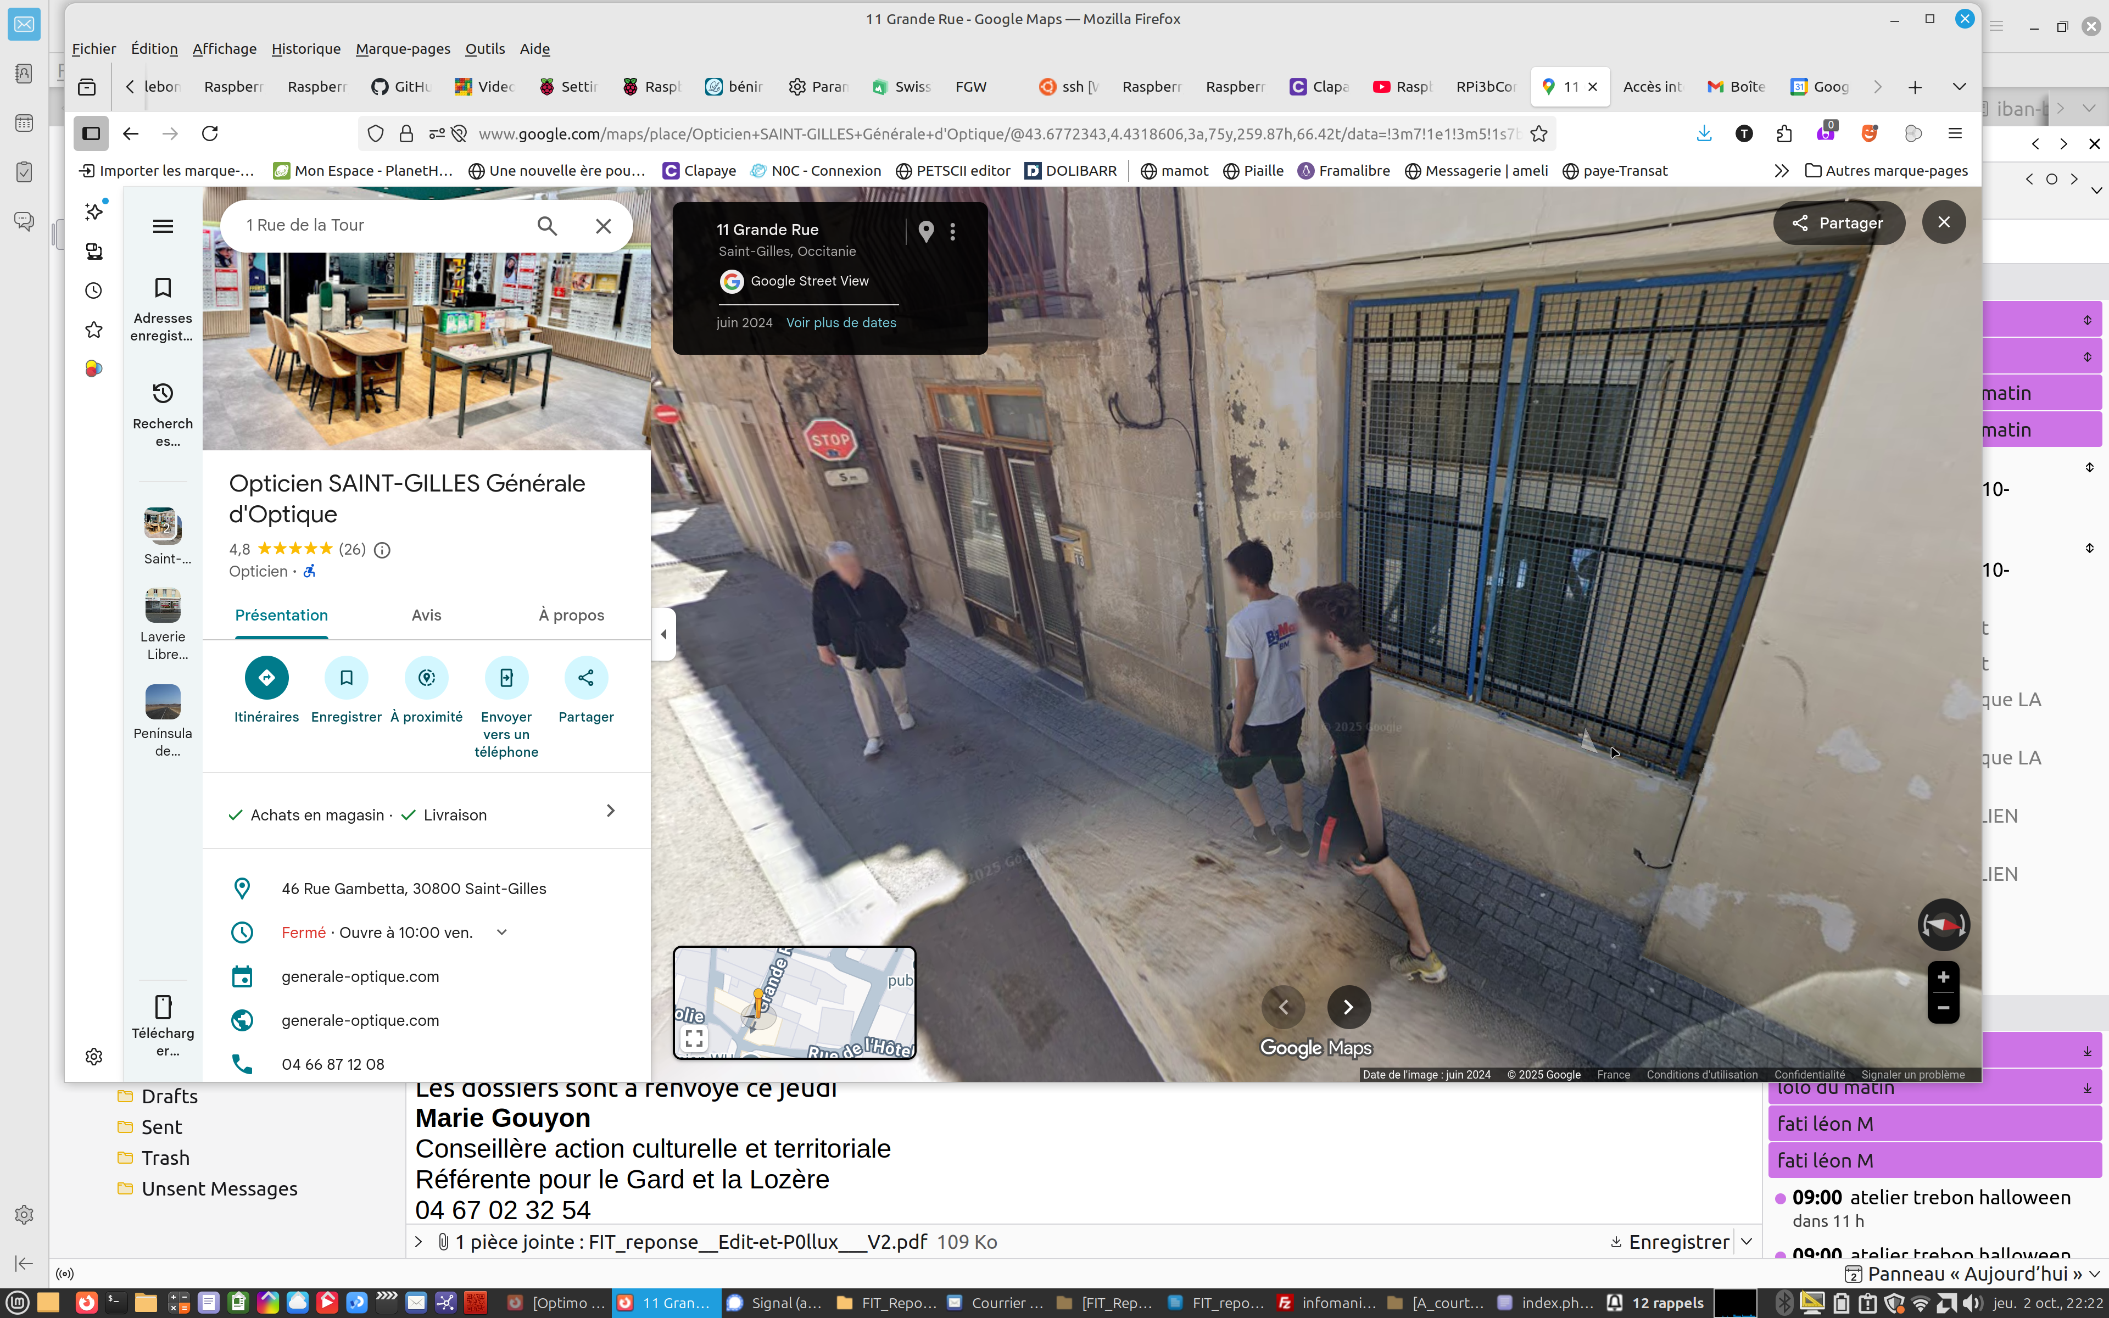Zoom in Street View with plus button
This screenshot has height=1318, width=2109.
pos(1943,977)
